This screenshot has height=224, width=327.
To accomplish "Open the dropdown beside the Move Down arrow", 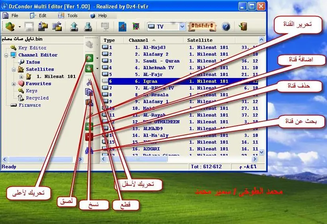I will click(98, 68).
